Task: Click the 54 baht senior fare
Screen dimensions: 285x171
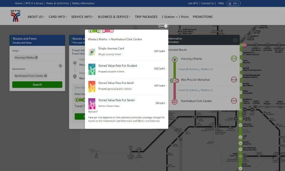Action: 160,103
